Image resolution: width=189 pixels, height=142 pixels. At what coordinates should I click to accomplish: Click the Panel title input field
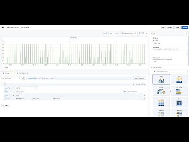click(x=170, y=43)
